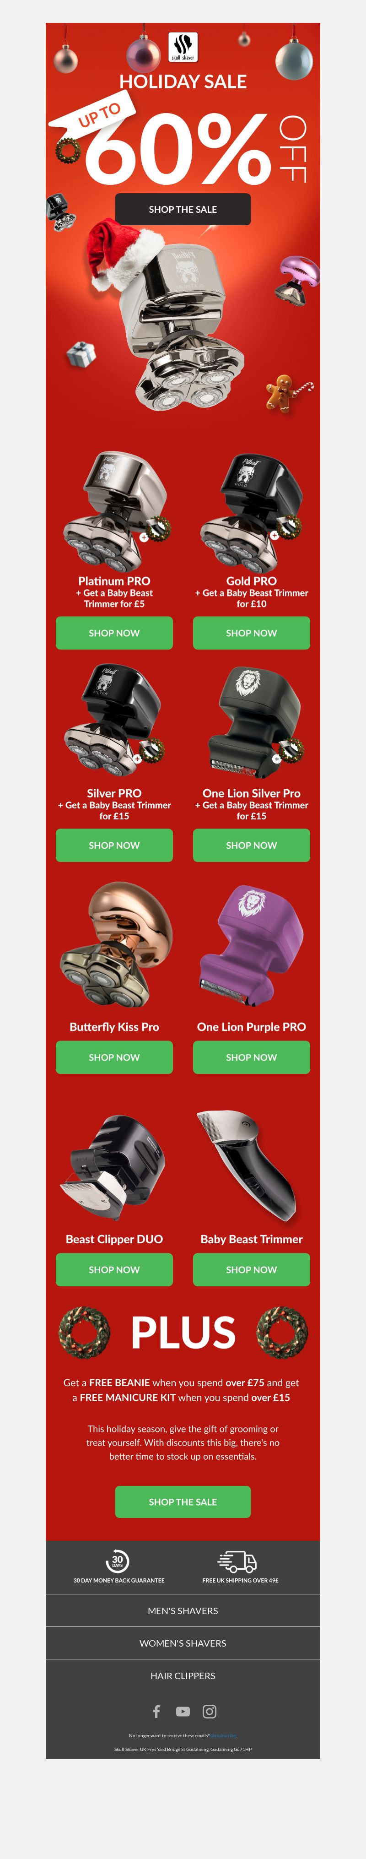Viewport: 366px width, 1859px height.
Task: Open the Facebook icon link
Action: pos(156,1711)
